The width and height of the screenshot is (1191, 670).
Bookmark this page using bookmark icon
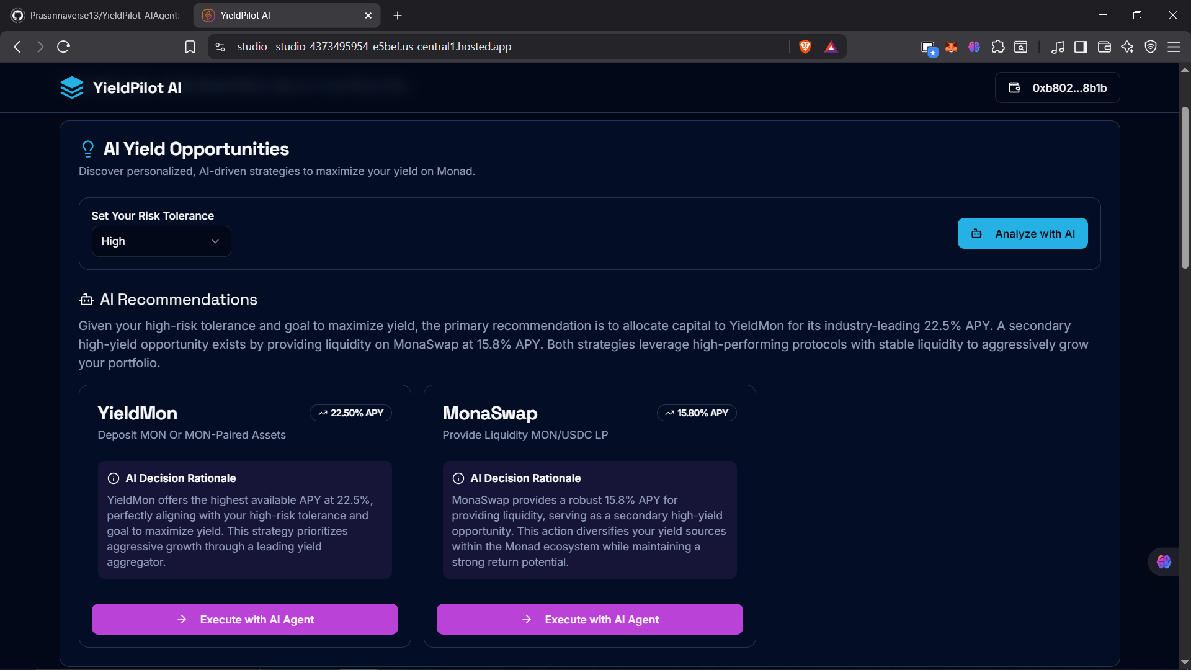(190, 47)
